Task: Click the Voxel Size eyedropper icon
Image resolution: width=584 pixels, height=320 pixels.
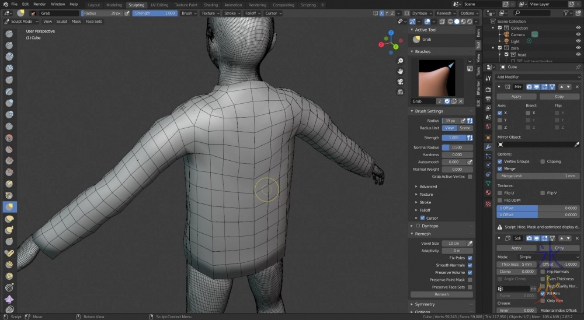Action: [470, 243]
